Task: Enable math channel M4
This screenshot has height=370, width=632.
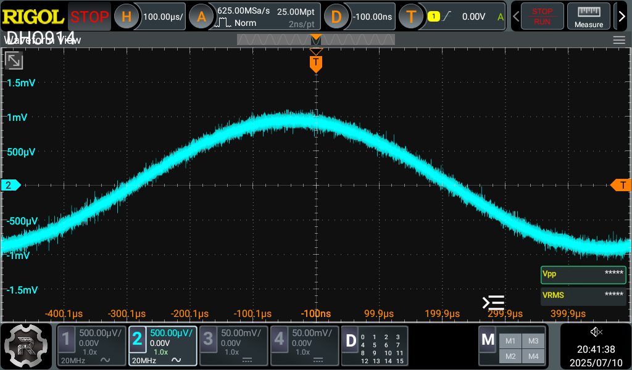Action: (x=533, y=356)
